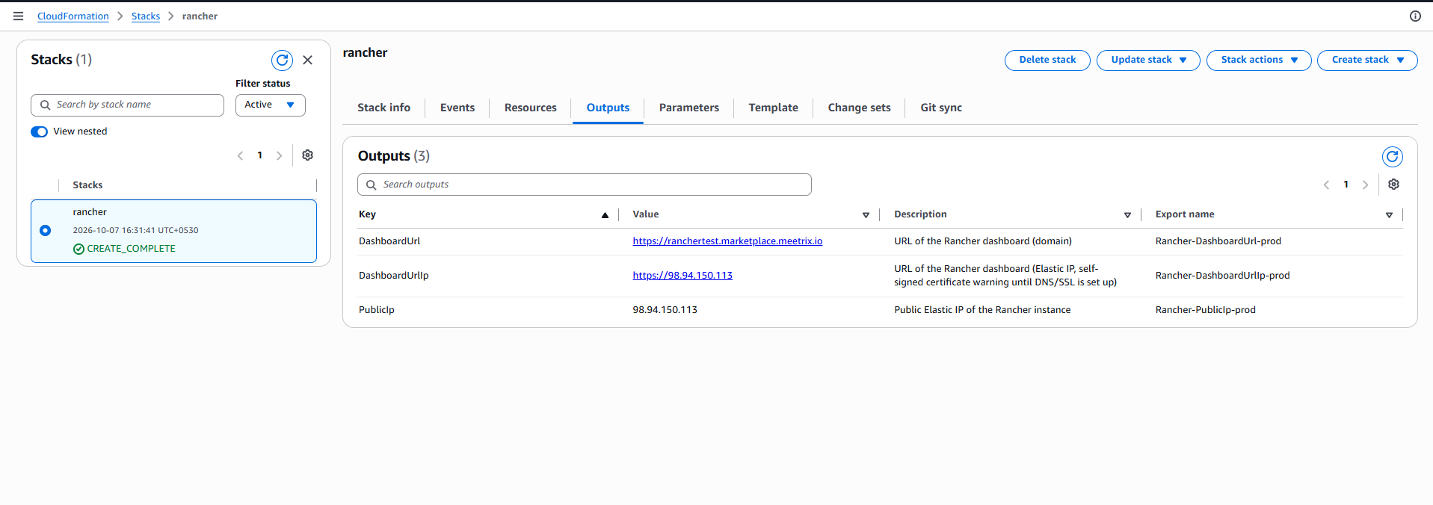The image size is (1433, 505).
Task: Click the DashboardUrl key cell
Action: (389, 241)
